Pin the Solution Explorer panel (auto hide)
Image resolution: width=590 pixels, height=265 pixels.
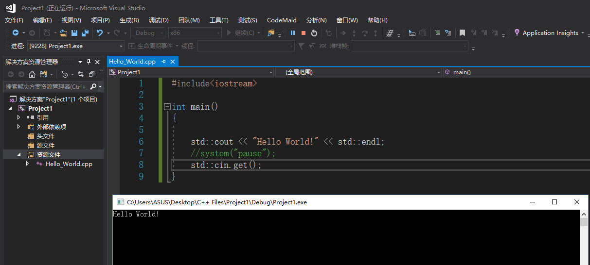89,62
